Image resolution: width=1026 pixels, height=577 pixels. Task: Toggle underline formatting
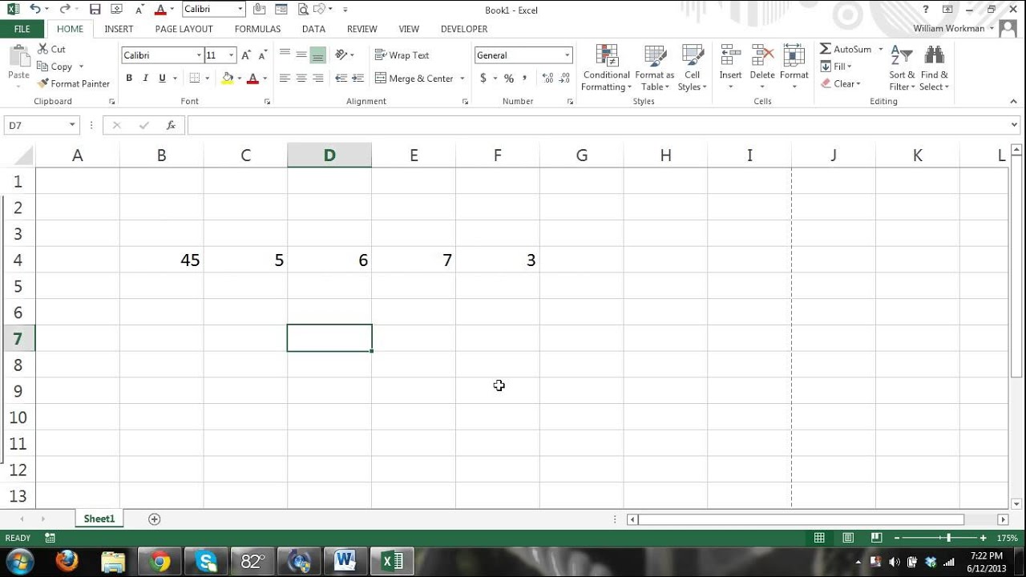(x=162, y=78)
